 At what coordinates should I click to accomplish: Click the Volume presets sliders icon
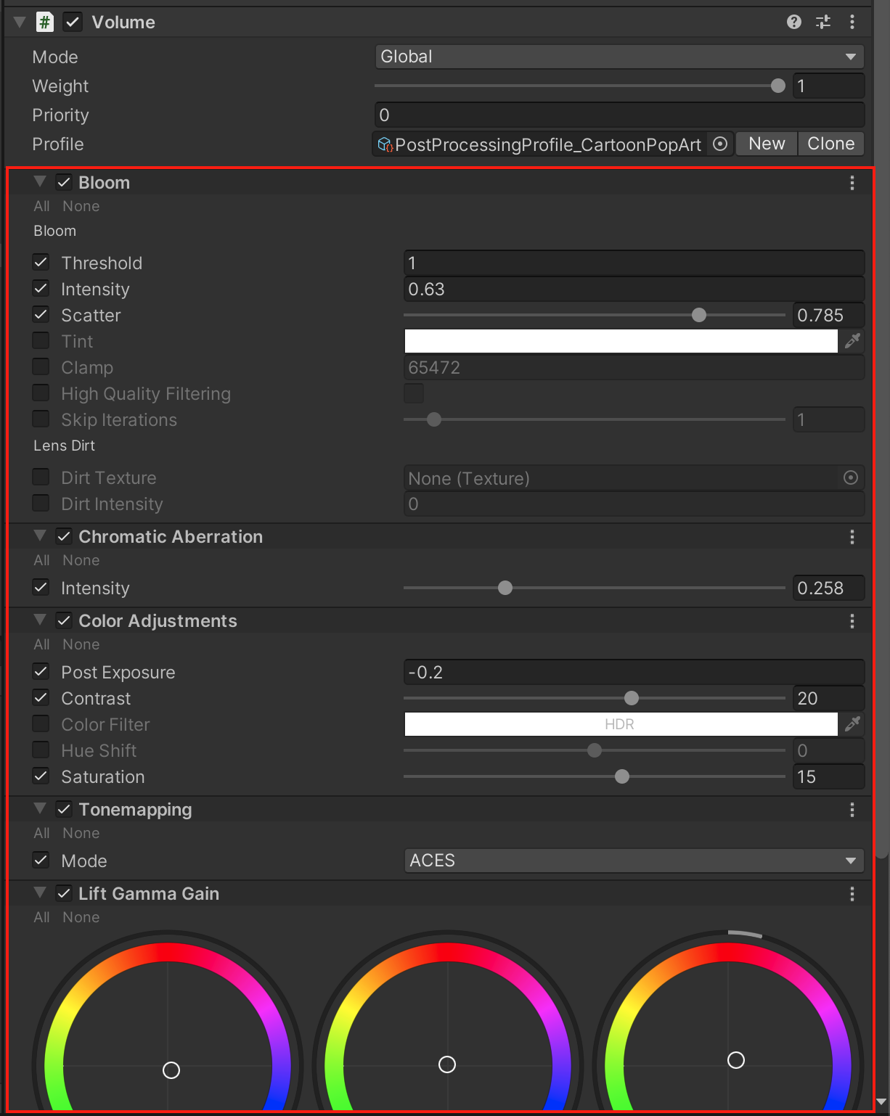pyautogui.click(x=822, y=22)
